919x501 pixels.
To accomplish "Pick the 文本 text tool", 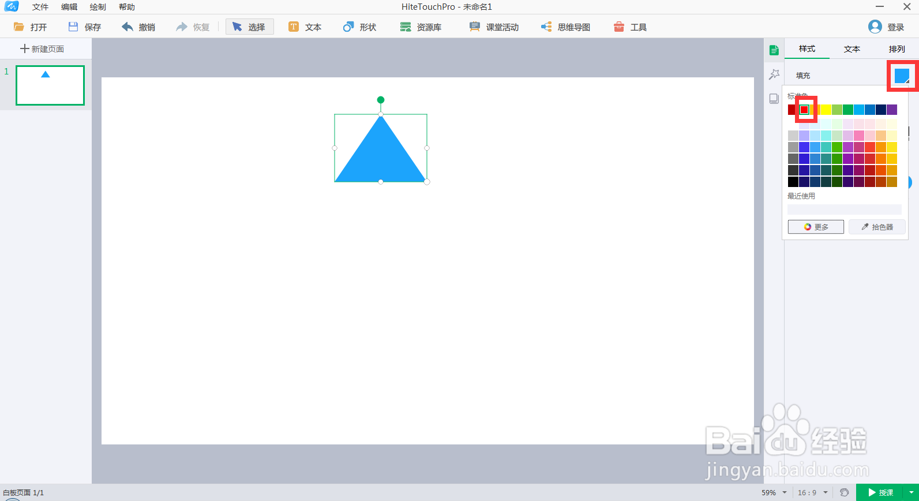I will (x=305, y=27).
